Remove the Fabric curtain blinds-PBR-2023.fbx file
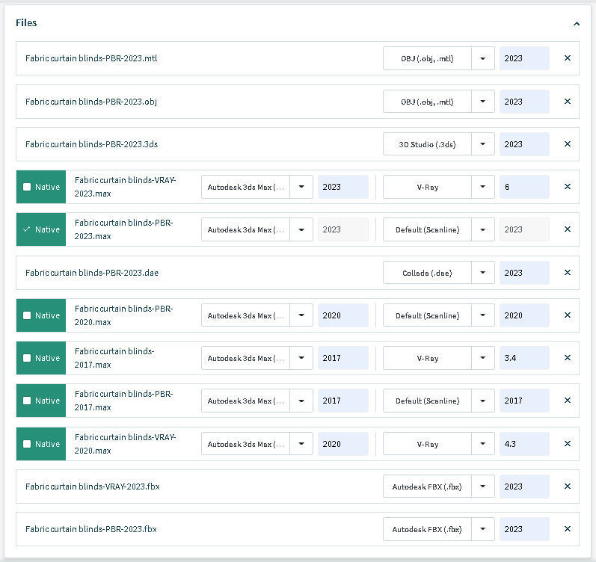The image size is (596, 562). [567, 529]
